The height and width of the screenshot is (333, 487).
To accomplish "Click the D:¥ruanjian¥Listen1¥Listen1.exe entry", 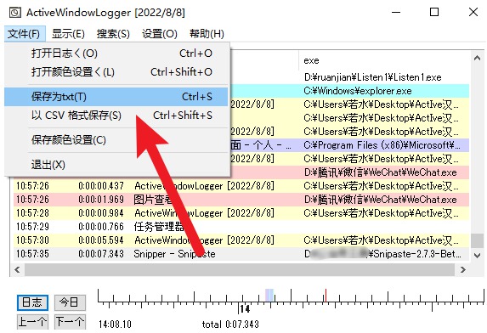I will (x=373, y=77).
